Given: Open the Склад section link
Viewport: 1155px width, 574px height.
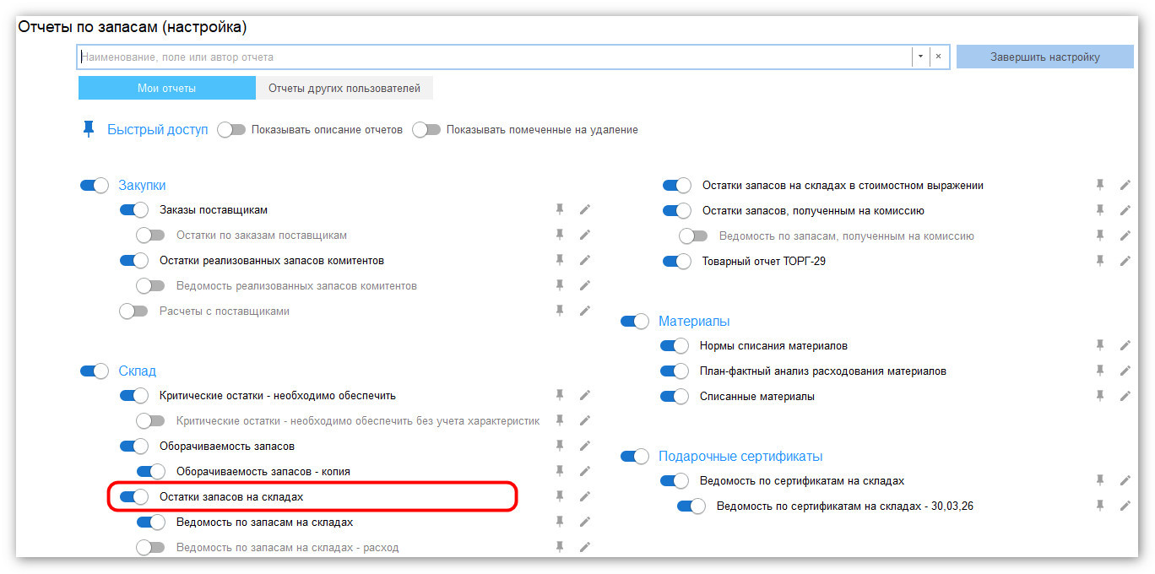Looking at the screenshot, I should [x=137, y=371].
